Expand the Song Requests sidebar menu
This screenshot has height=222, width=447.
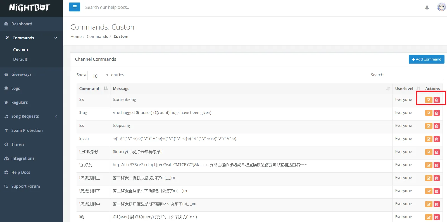[31, 116]
